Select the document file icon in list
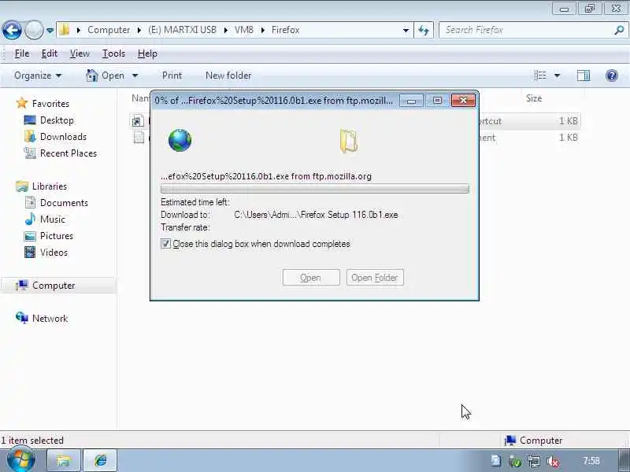630x472 pixels. (139, 137)
